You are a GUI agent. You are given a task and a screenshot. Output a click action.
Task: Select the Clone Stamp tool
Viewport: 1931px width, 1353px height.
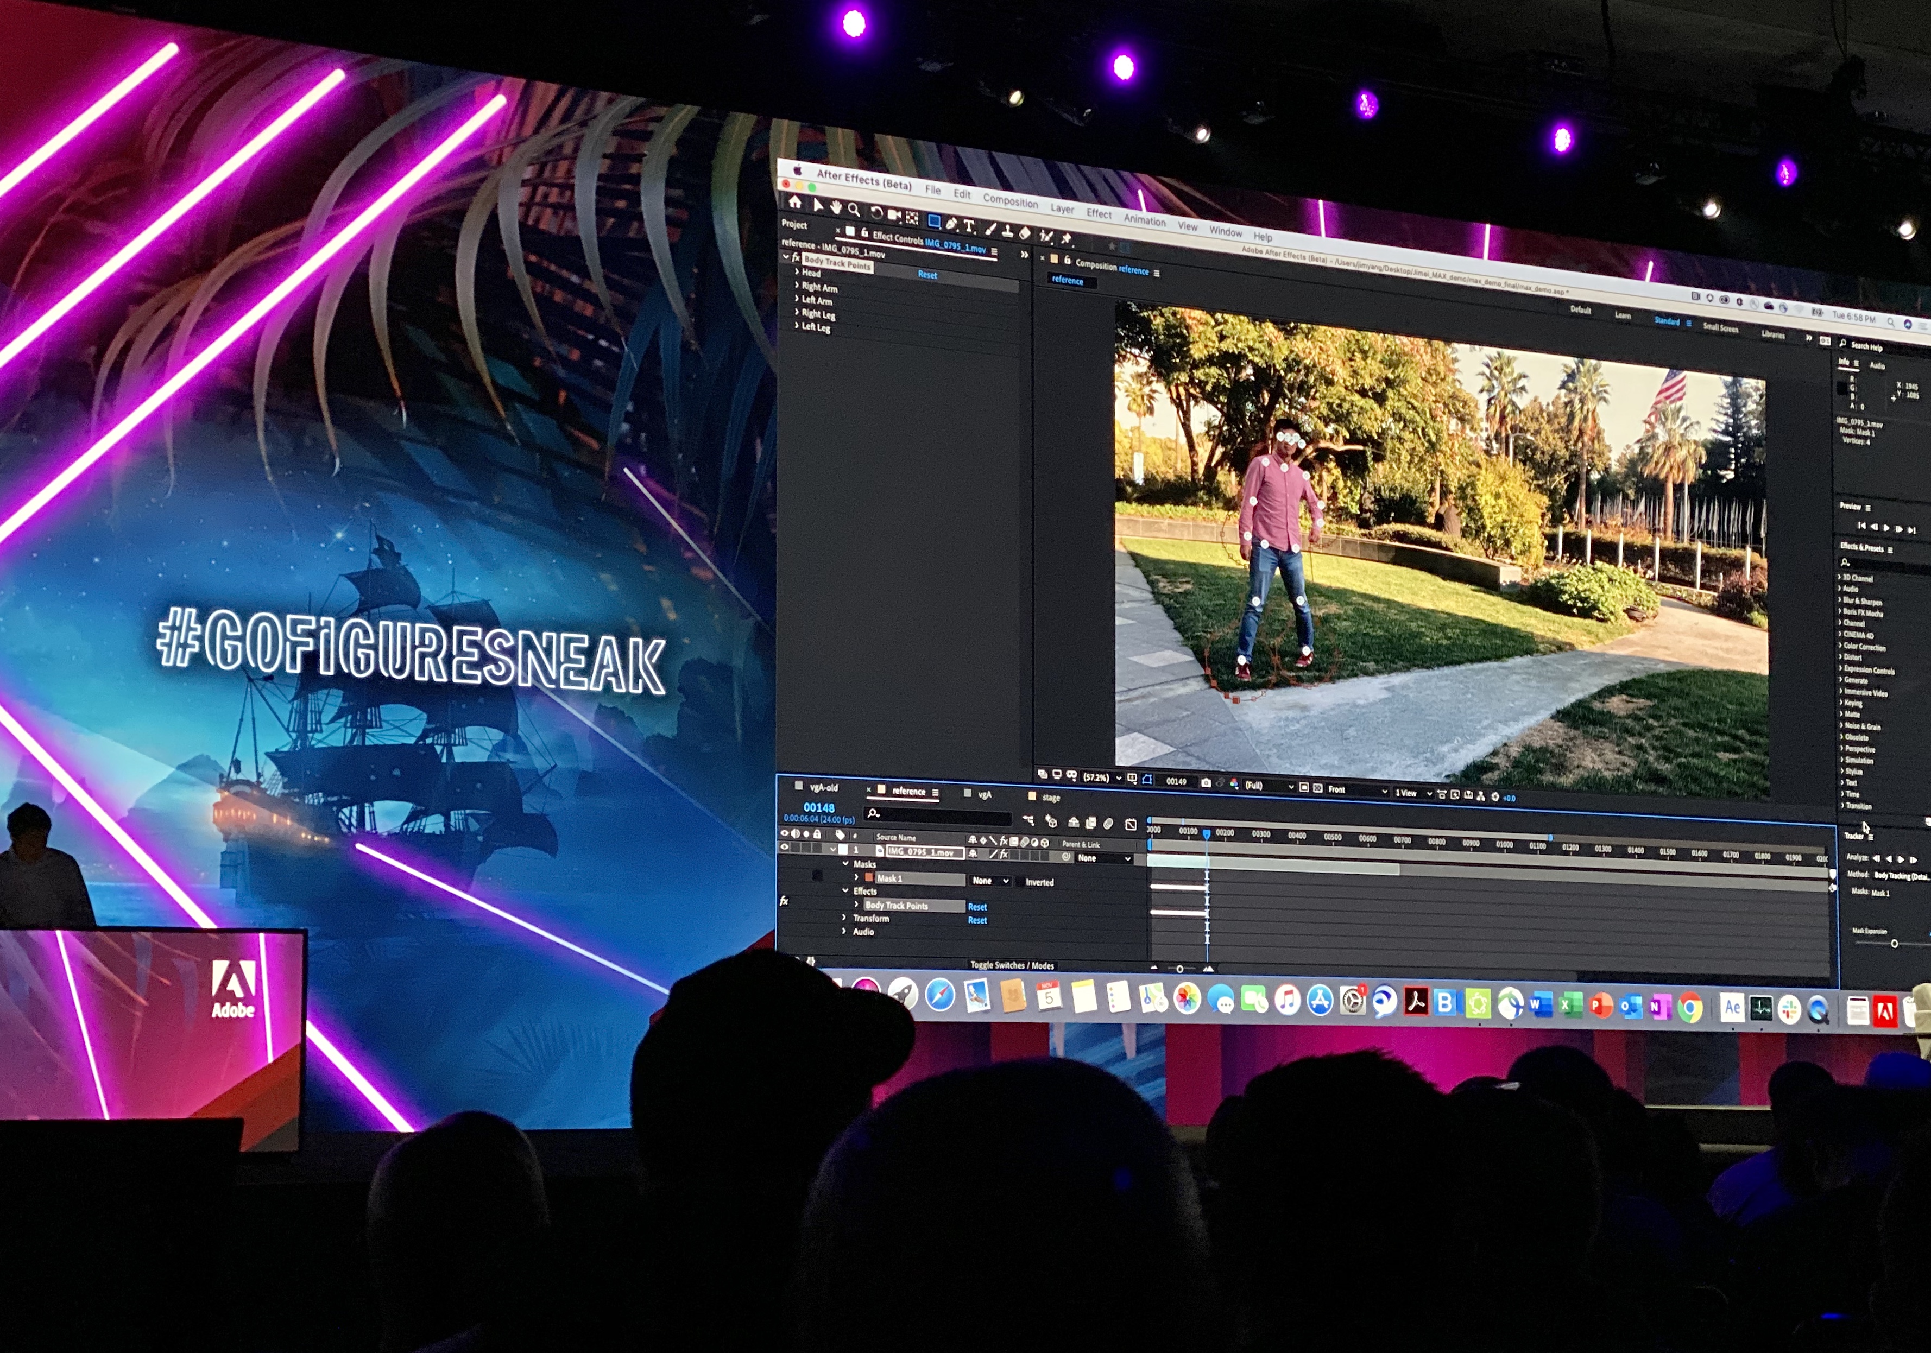1007,232
